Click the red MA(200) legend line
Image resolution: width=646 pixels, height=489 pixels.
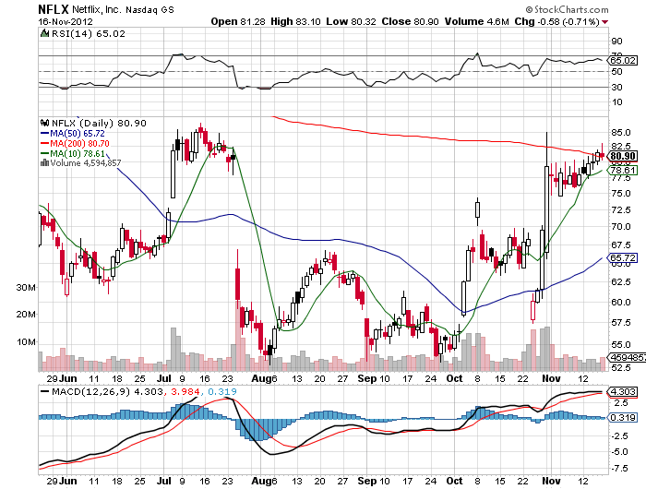[x=45, y=143]
